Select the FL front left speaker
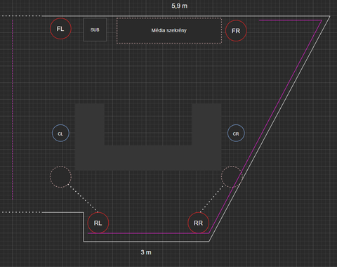The width and height of the screenshot is (337, 267). pos(60,29)
